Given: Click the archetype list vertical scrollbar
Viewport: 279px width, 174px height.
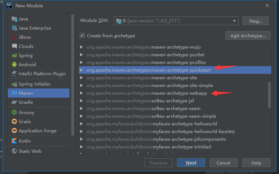Looking at the screenshot, I should click(270, 94).
